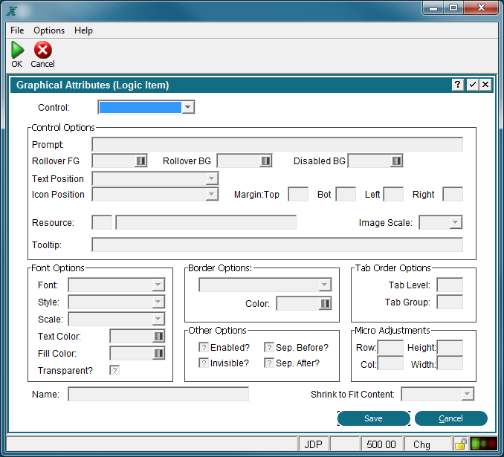Click the green OK arrow icon
The width and height of the screenshot is (504, 457).
[x=17, y=50]
